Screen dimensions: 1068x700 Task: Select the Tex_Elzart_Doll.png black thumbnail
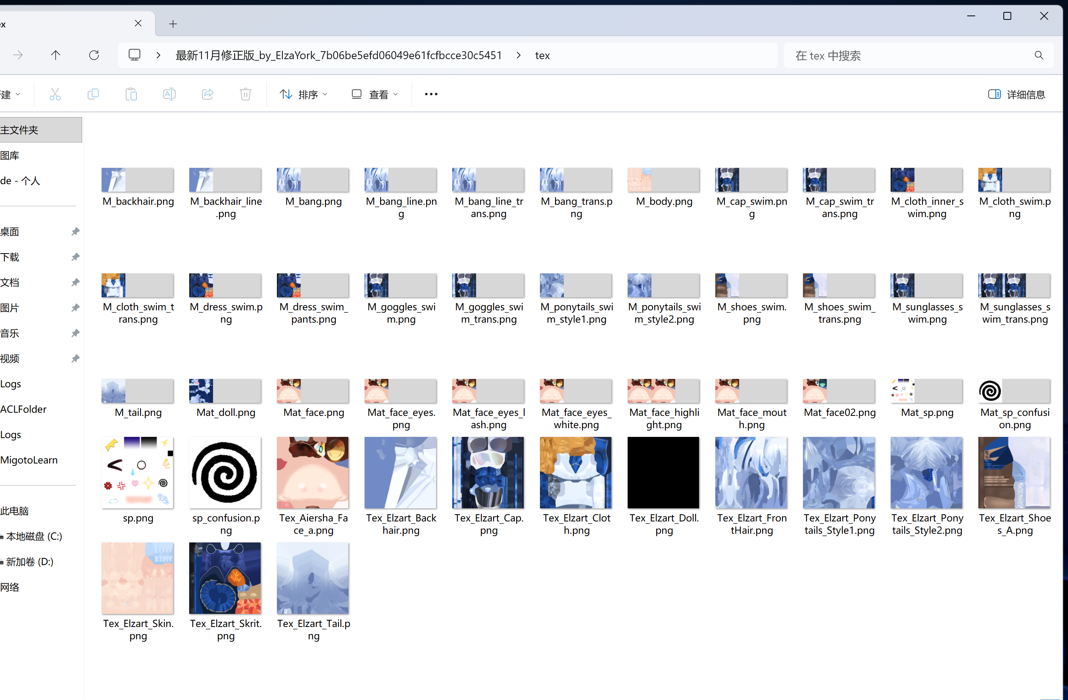663,473
